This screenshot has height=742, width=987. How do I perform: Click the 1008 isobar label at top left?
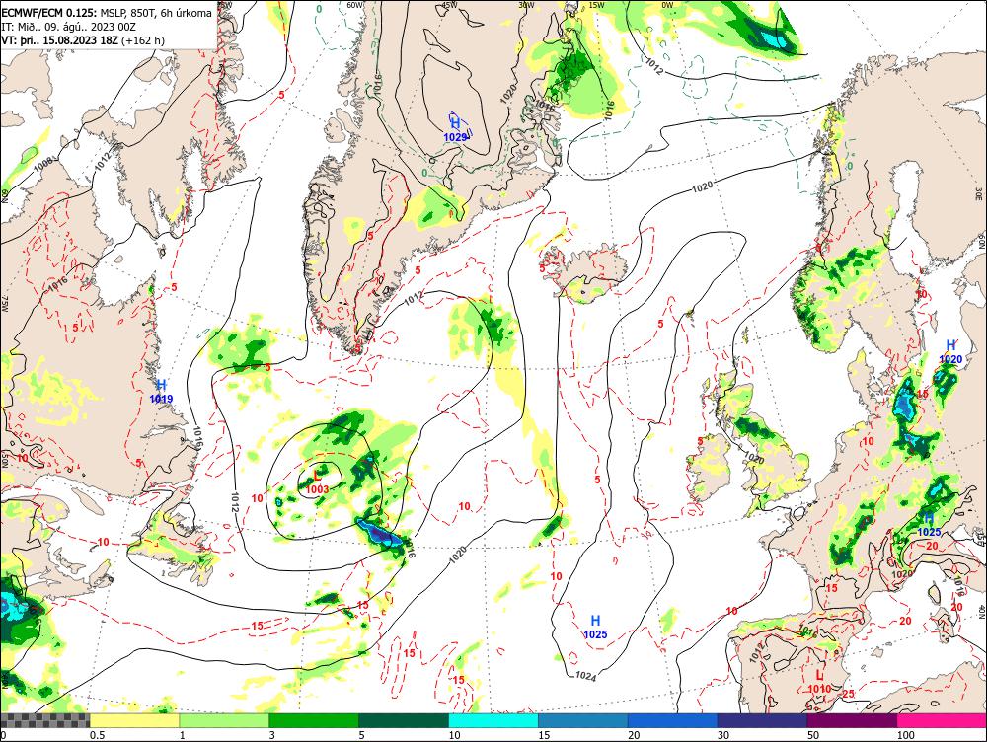pos(42,165)
